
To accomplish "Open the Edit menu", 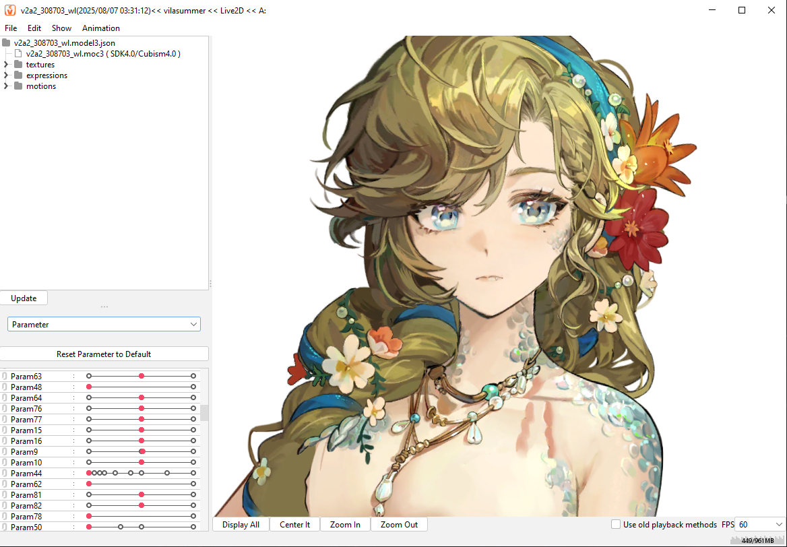I will click(x=34, y=28).
